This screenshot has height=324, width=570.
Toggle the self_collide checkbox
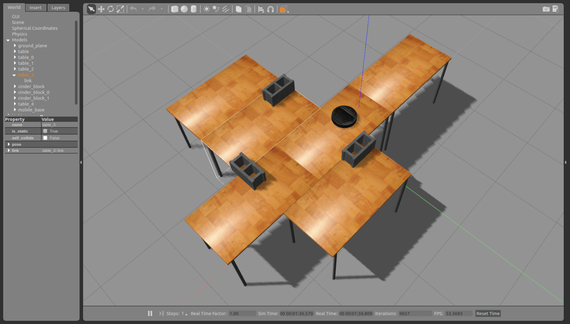tap(45, 138)
